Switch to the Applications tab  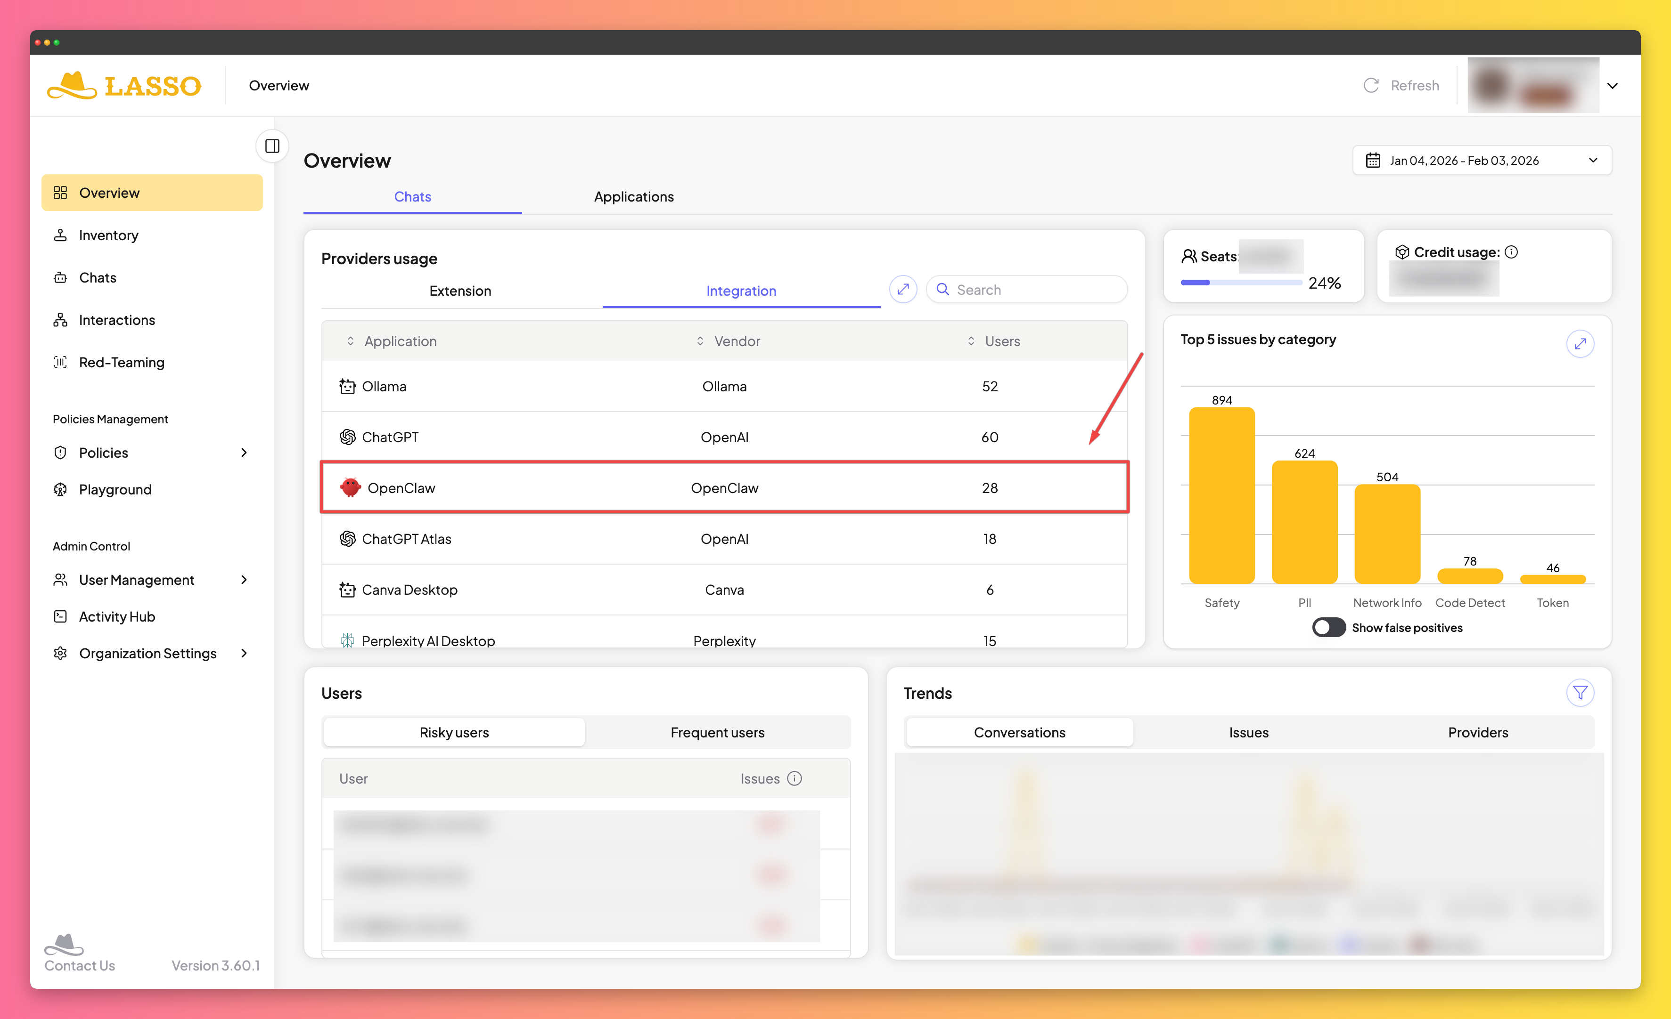(x=633, y=196)
